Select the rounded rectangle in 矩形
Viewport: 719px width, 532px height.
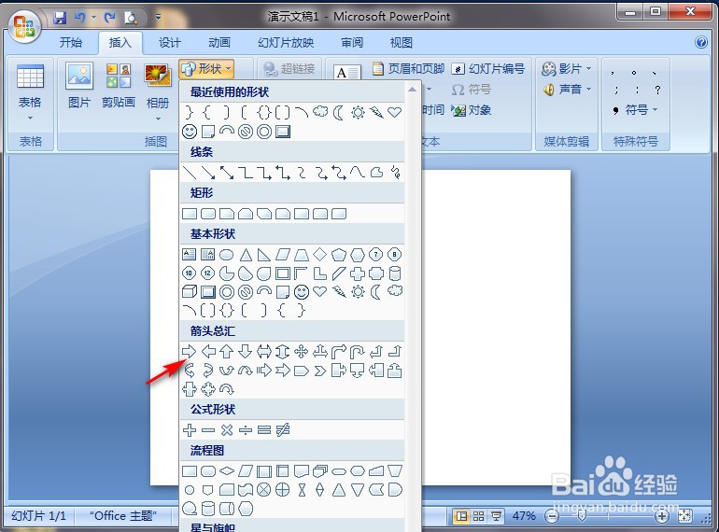point(208,214)
